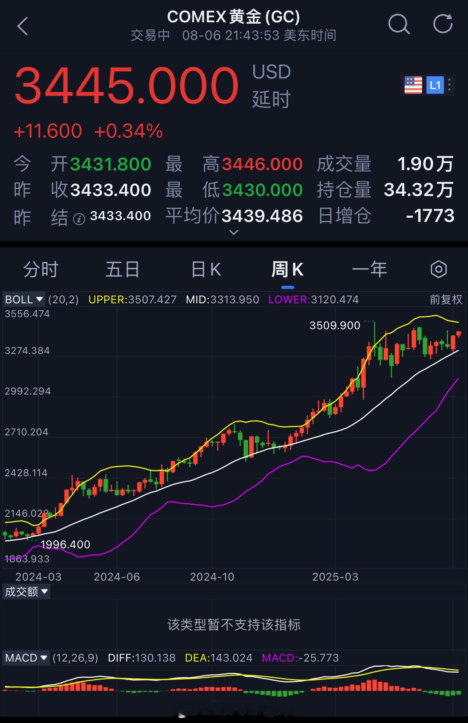Tap the info icon next to 昨结

click(x=79, y=219)
